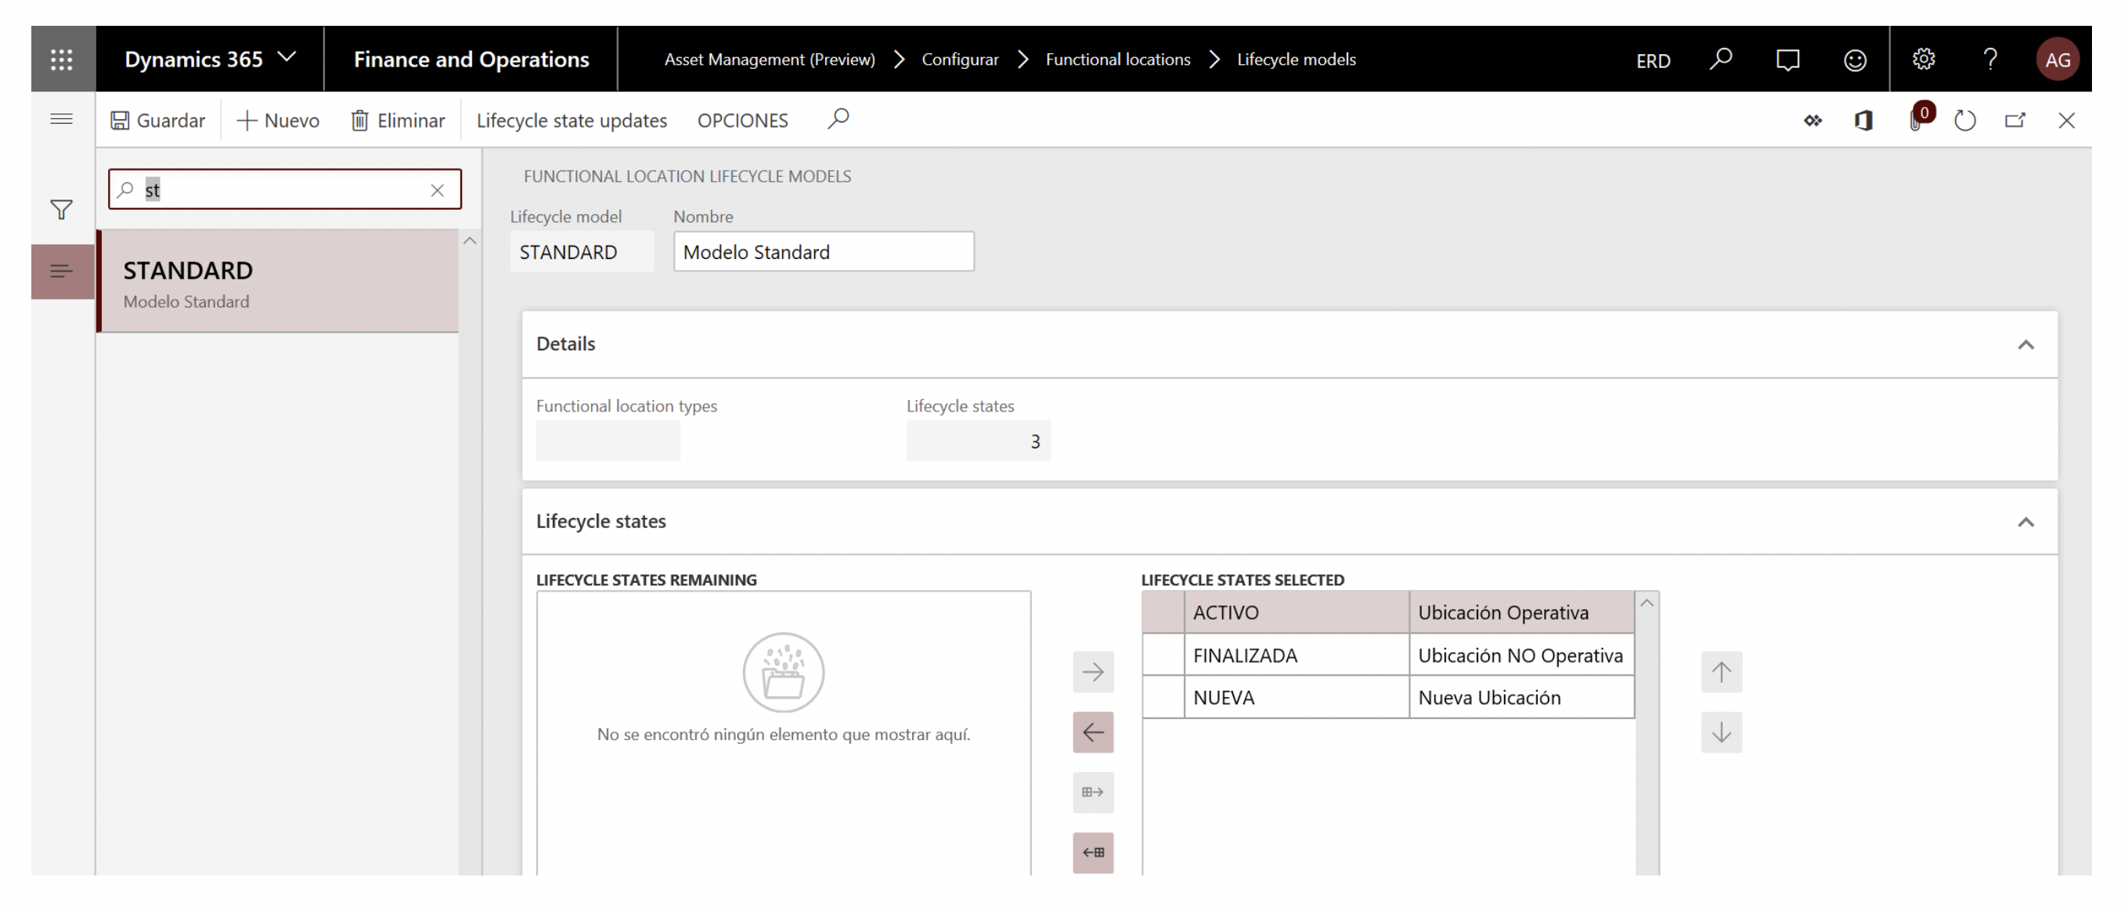This screenshot has width=2128, height=906.
Task: Collapse the Lifecycle states section
Action: (x=2025, y=522)
